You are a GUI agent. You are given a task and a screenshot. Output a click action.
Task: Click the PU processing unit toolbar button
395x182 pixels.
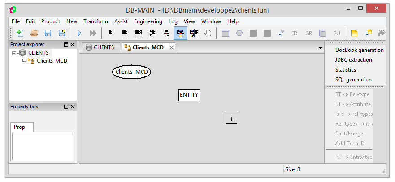click(337, 33)
